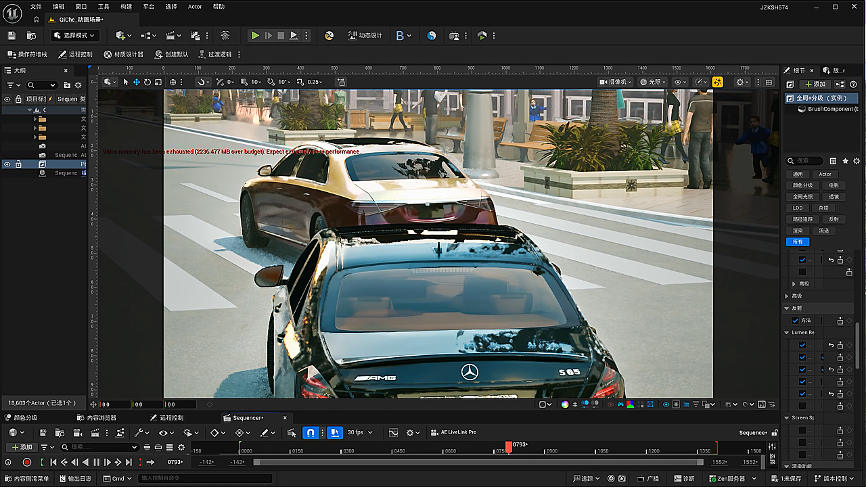Toggle visibility eye of first outliner row

click(7, 99)
